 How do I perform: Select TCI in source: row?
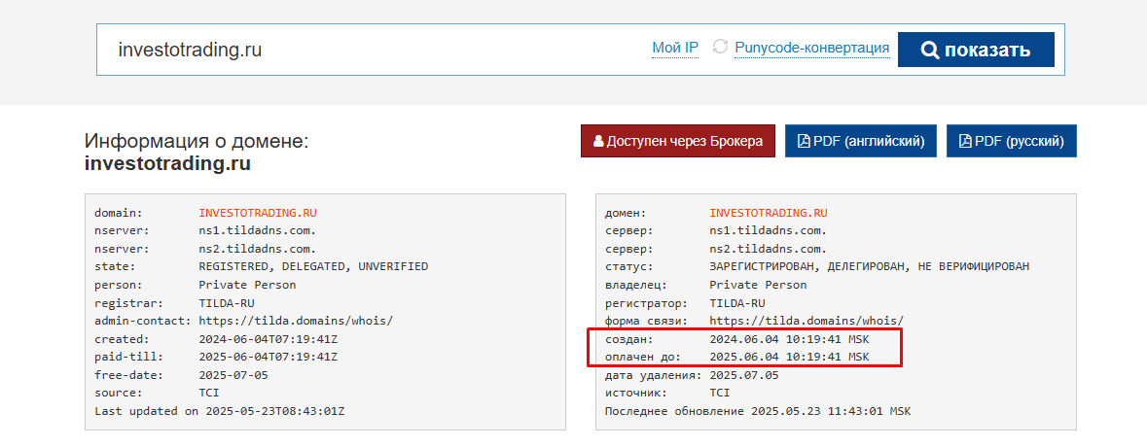click(x=209, y=393)
